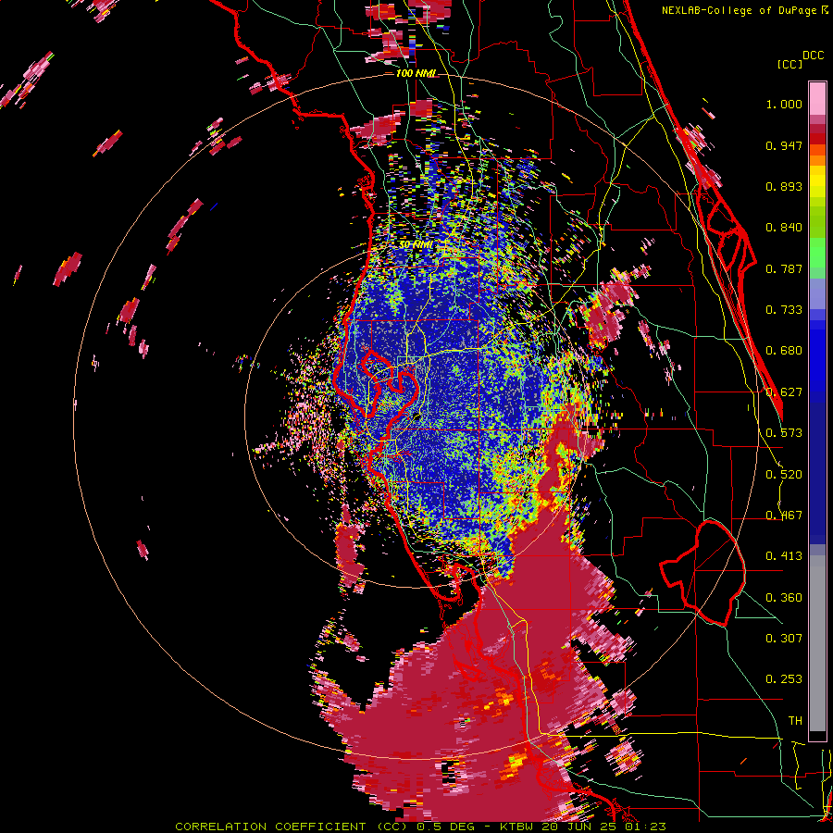Select the 0.787 scale value
The height and width of the screenshot is (833, 833).
click(x=784, y=268)
